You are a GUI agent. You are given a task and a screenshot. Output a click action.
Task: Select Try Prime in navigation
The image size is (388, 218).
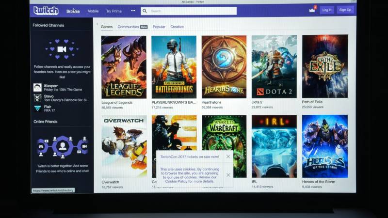[x=114, y=11]
